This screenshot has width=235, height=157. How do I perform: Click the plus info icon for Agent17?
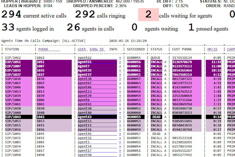coord(120,150)
